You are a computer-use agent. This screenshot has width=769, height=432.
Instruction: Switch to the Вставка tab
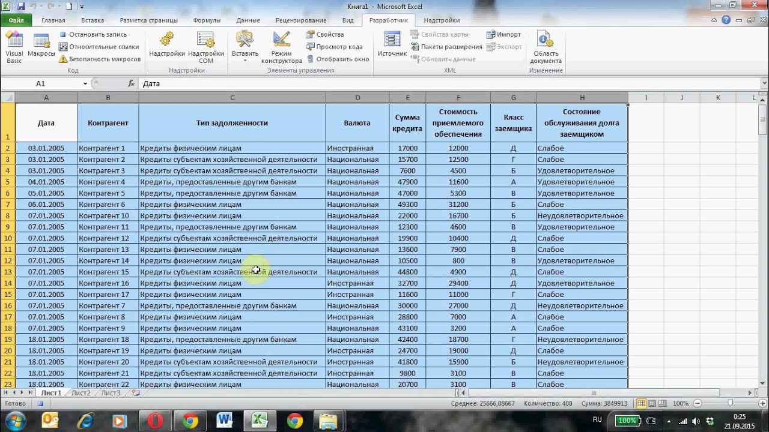pyautogui.click(x=92, y=20)
